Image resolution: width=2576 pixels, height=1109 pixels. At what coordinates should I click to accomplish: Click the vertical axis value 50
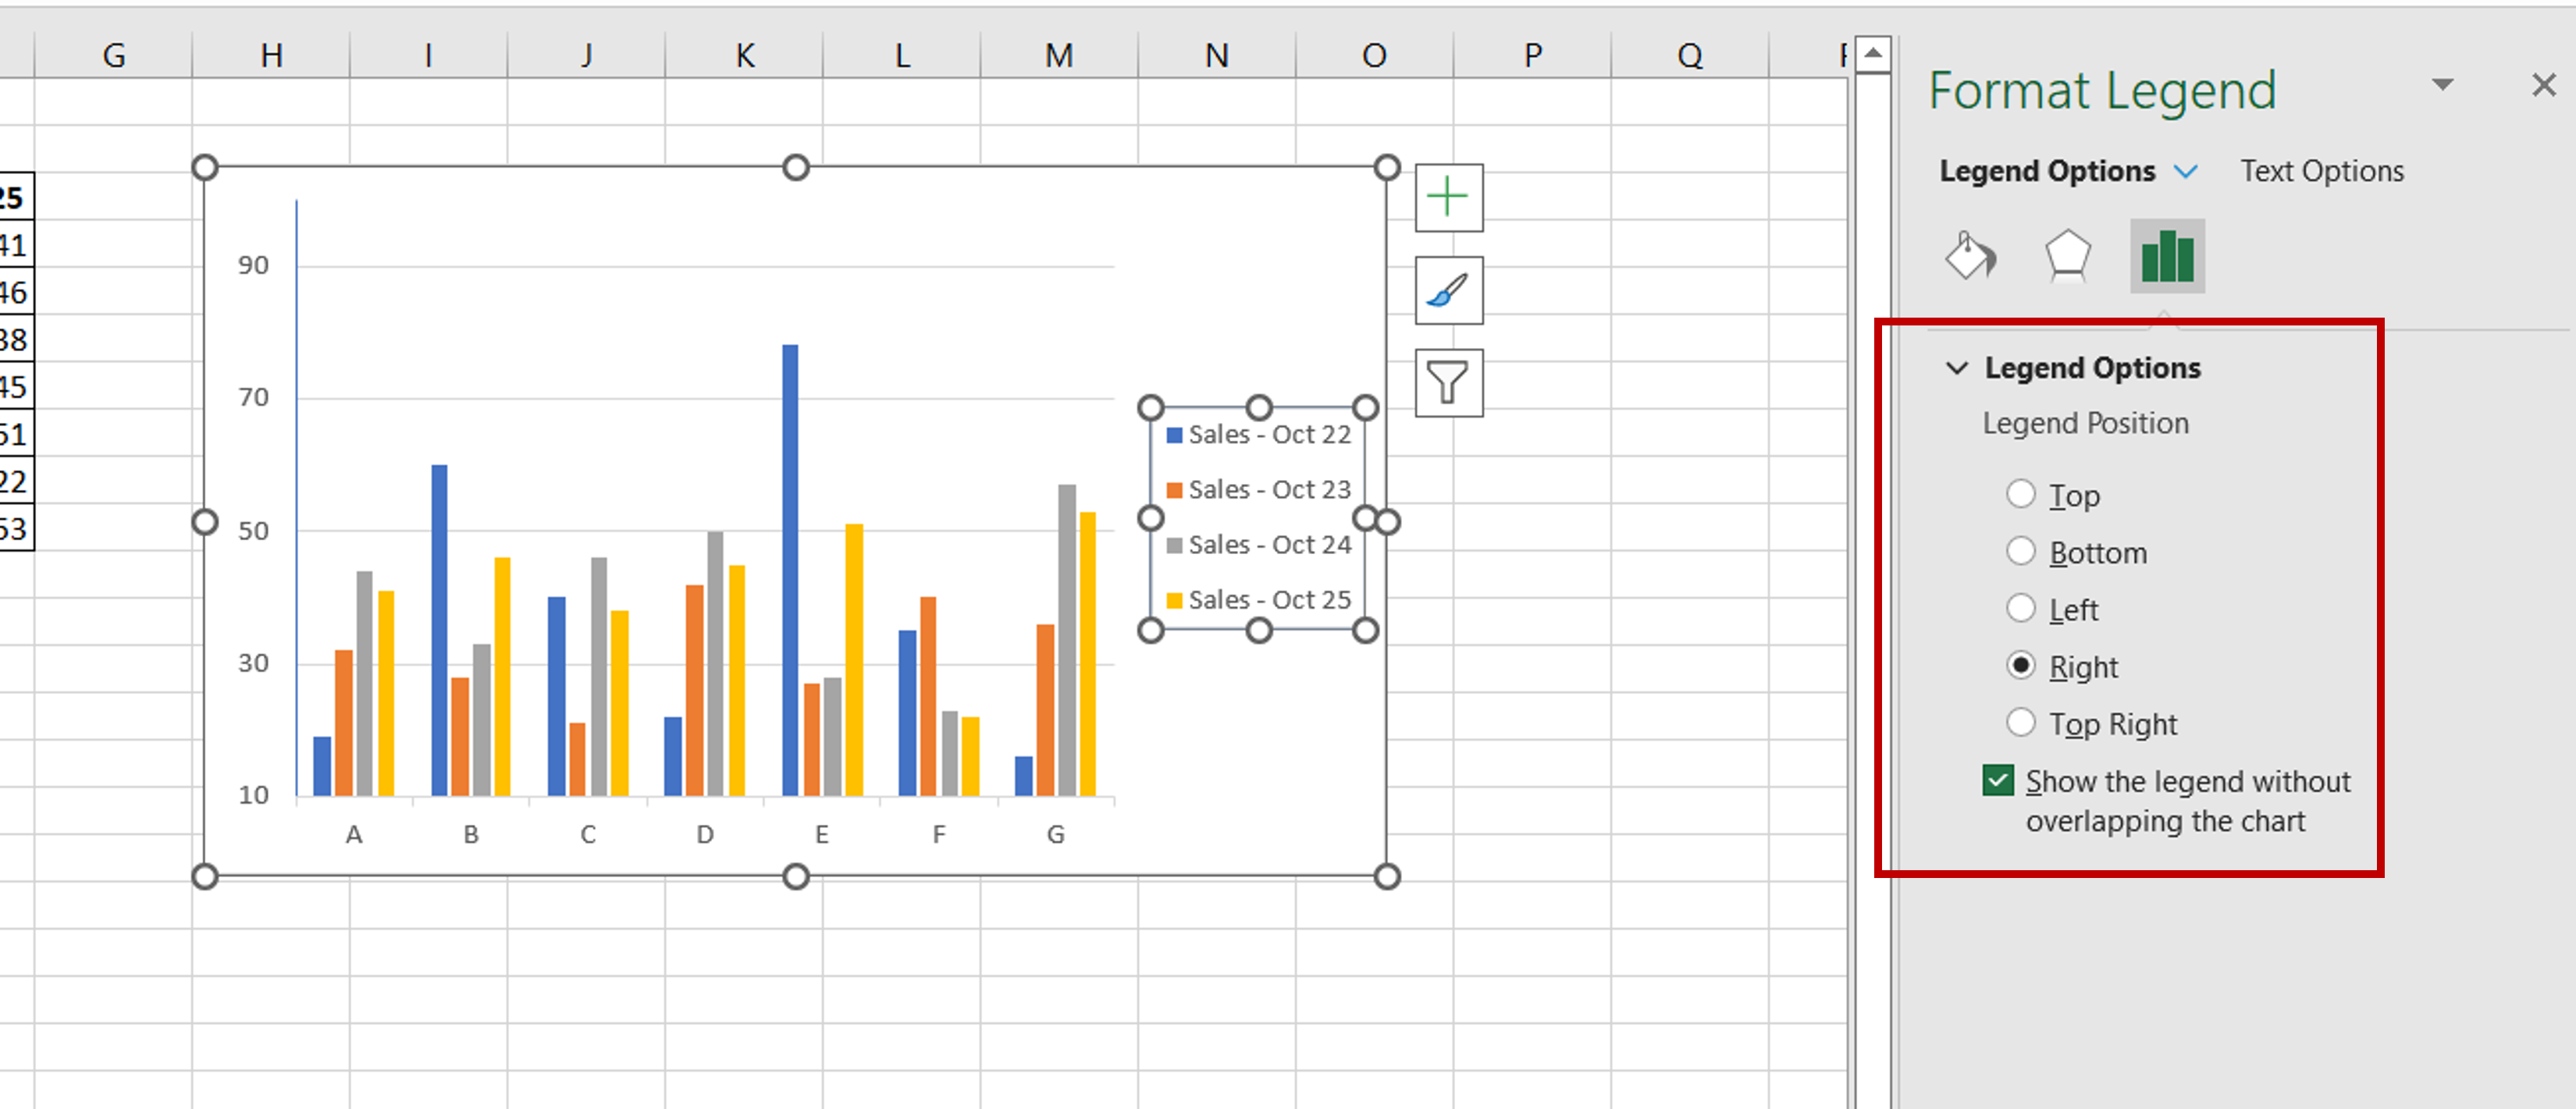point(253,530)
